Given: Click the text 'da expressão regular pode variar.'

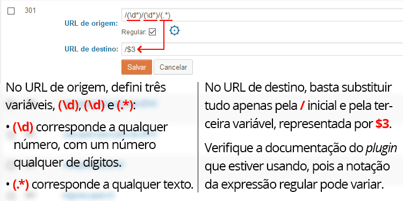Looking at the screenshot, I should [294, 184].
